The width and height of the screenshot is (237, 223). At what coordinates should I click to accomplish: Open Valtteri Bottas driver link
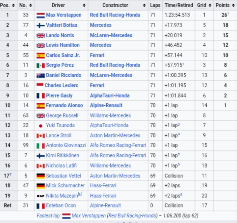pos(62,25)
